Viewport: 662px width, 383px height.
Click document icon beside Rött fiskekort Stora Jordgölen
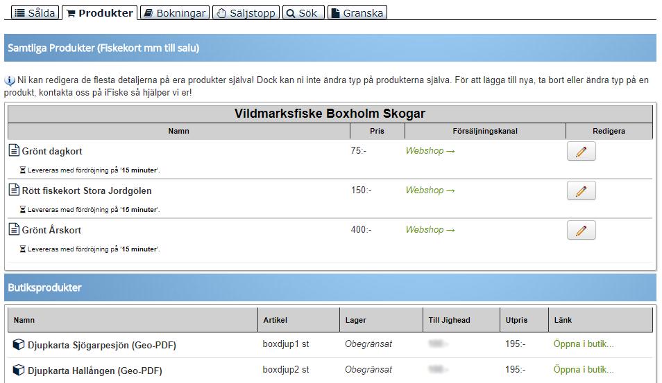pyautogui.click(x=15, y=190)
